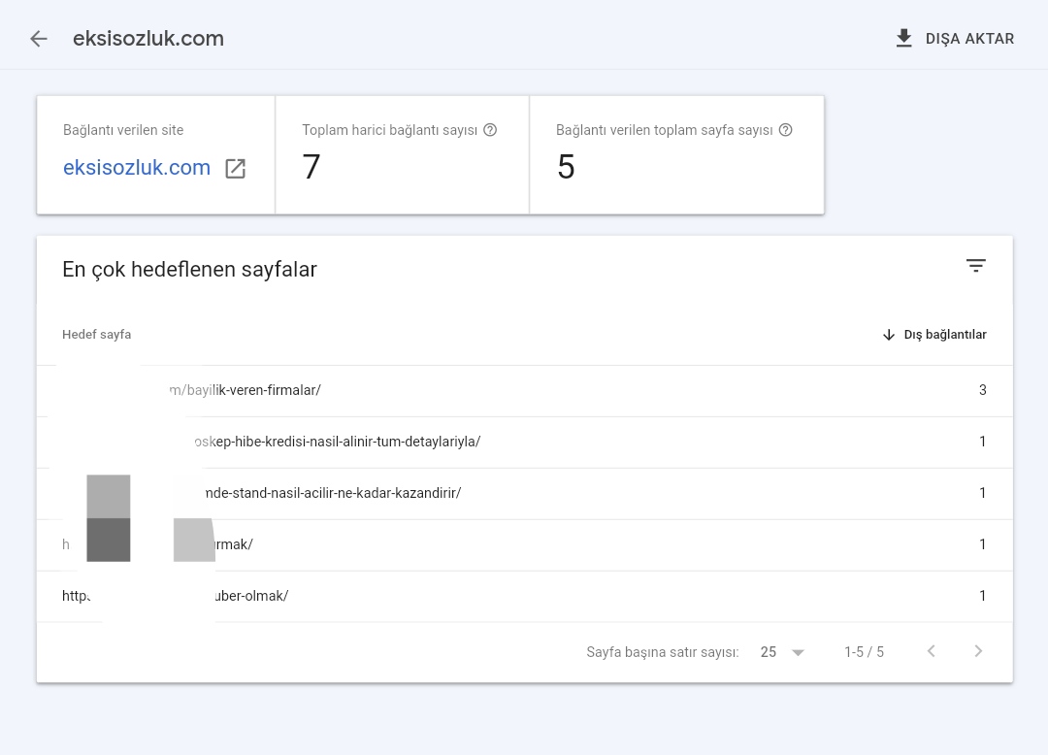This screenshot has width=1048, height=755.
Task: Show help for Toplam harici bağlantı sayısı
Action: click(490, 130)
